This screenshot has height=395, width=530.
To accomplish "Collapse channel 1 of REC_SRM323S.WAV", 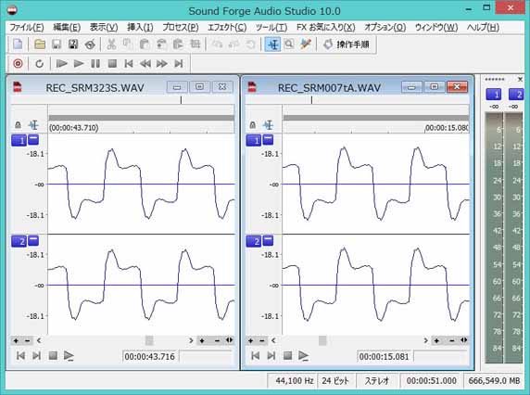I will 33,139.
